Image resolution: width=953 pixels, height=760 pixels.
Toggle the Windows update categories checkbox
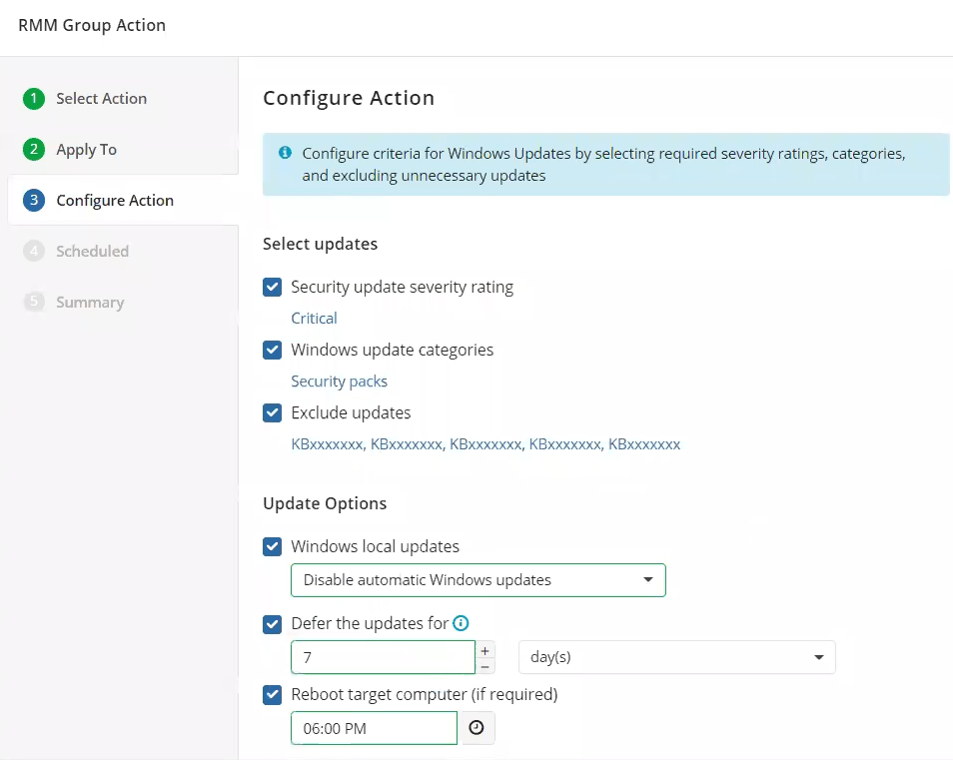[272, 351]
